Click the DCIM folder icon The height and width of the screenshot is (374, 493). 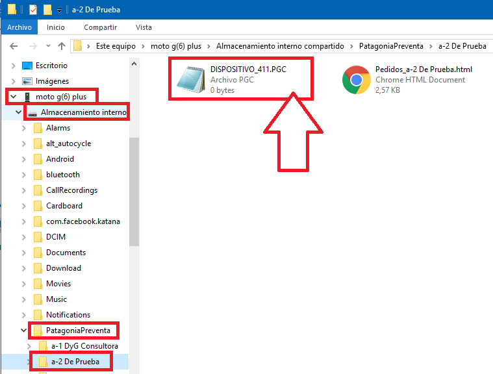tap(38, 237)
